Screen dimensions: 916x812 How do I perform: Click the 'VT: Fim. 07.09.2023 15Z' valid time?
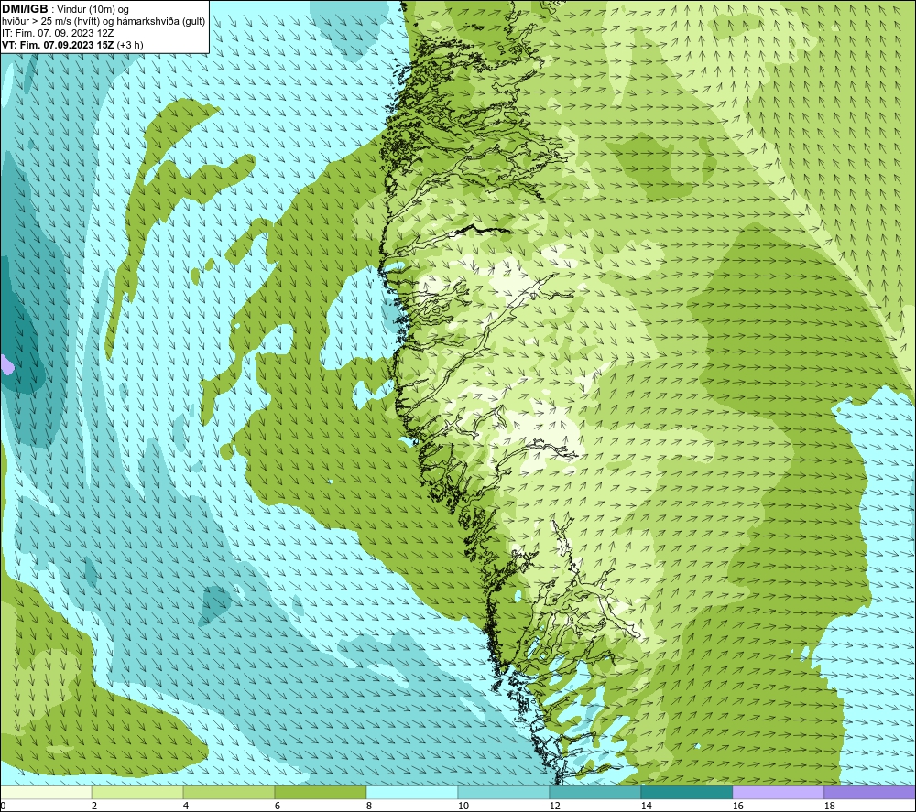point(59,45)
